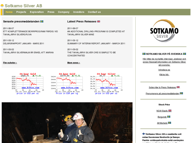Click the UK flag next to NGM Equity
191x143 pixels.
170,111
